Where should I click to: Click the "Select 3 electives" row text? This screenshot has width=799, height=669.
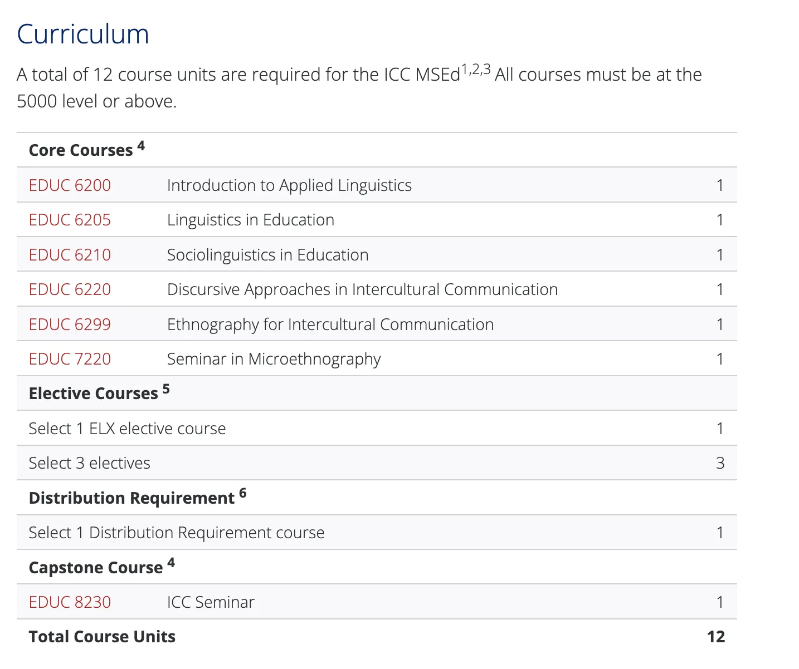(x=89, y=463)
